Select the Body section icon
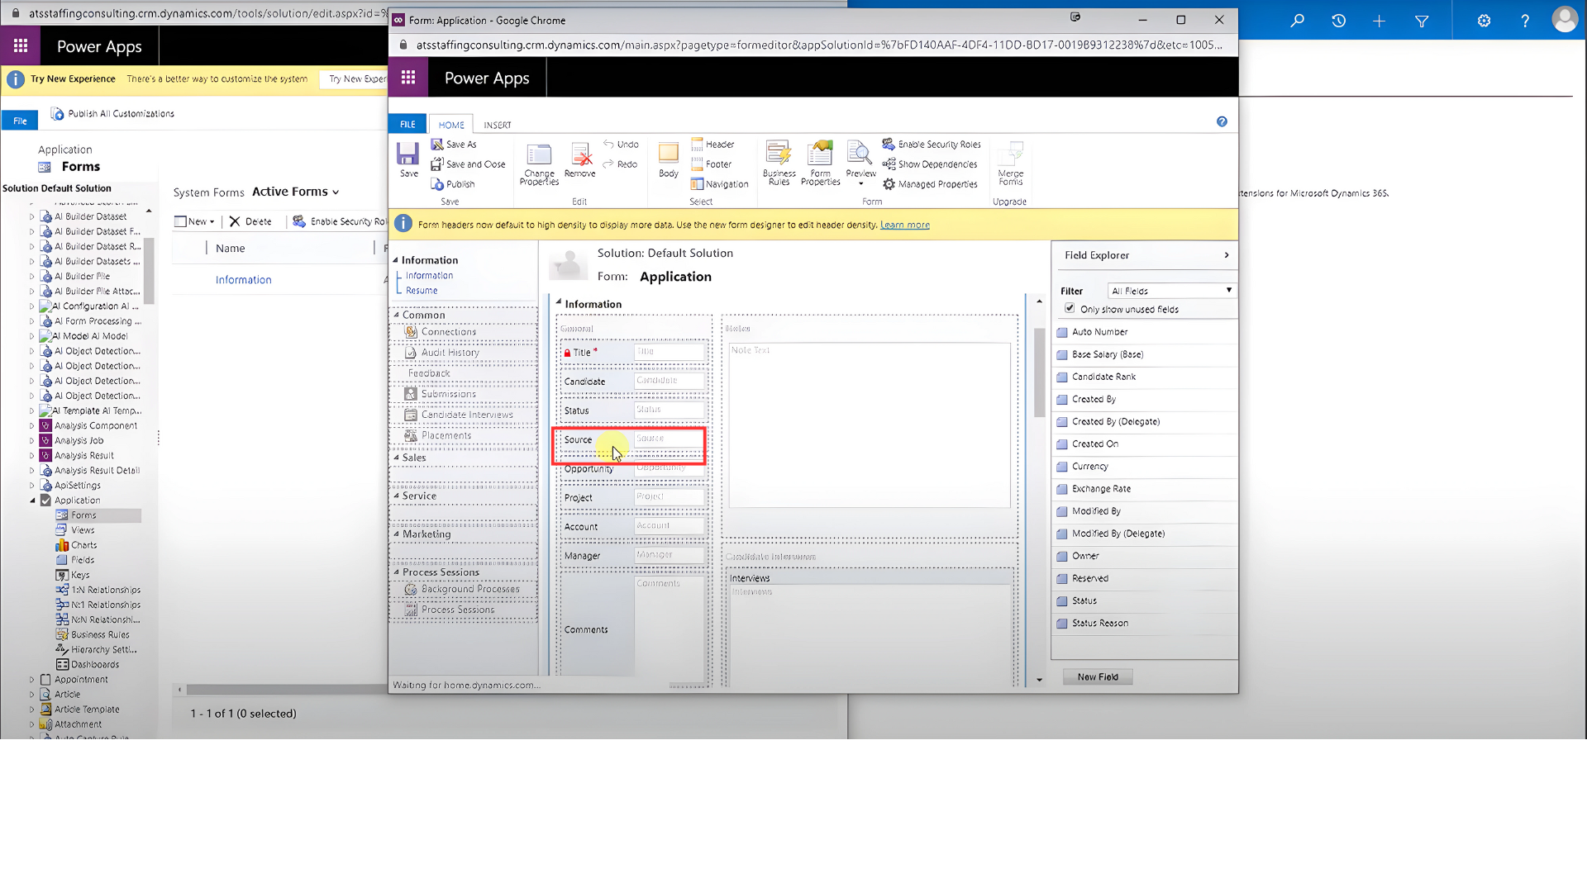 coord(668,160)
